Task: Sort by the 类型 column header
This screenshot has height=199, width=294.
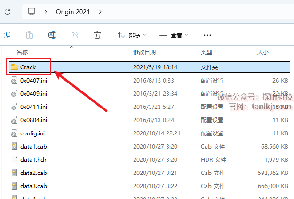Action: coord(207,52)
